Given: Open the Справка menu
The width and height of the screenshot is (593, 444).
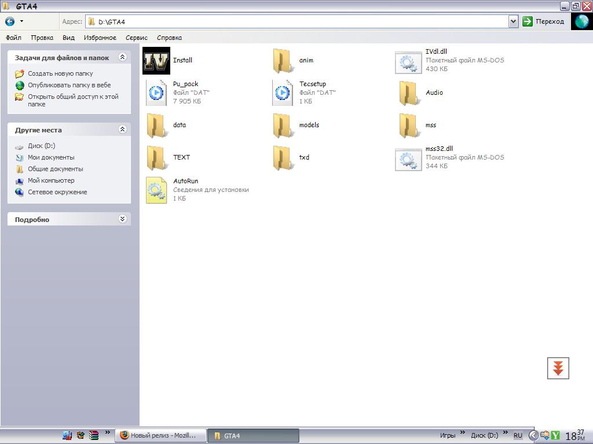Looking at the screenshot, I should [169, 38].
